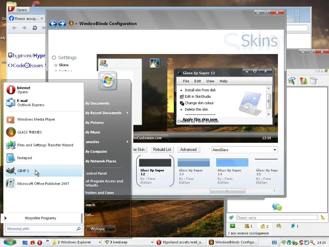Open My Computer in start menu
Image resolution: width=329 pixels, height=247 pixels.
point(96,151)
